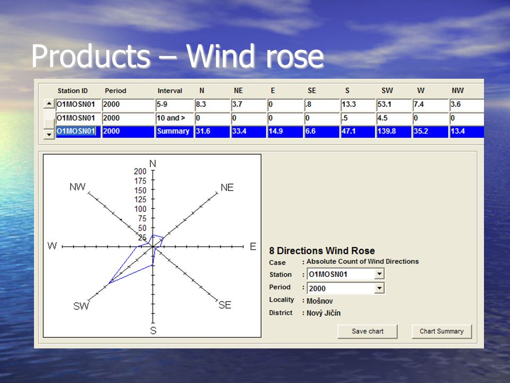Click the Summary SW value 139.8
510x383 pixels.
pos(394,131)
